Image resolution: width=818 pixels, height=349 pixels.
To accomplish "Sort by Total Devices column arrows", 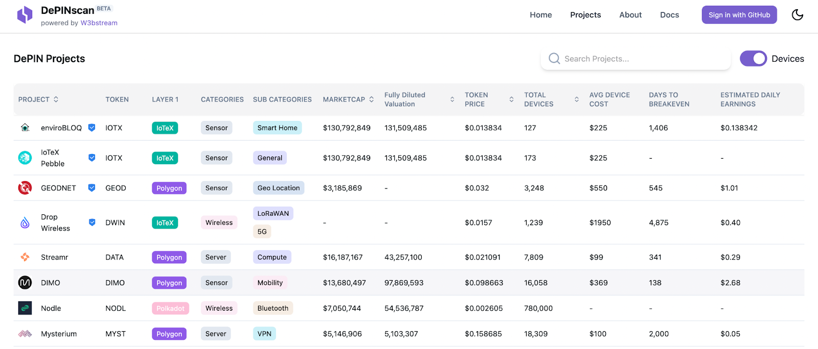I will 577,99.
